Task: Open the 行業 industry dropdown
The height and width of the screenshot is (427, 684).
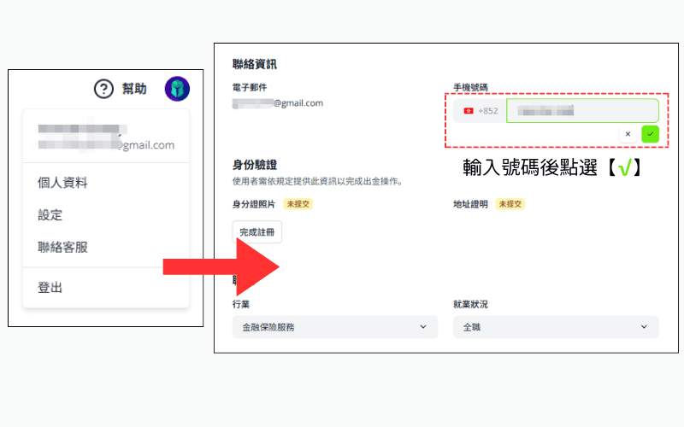Action: 335,327
